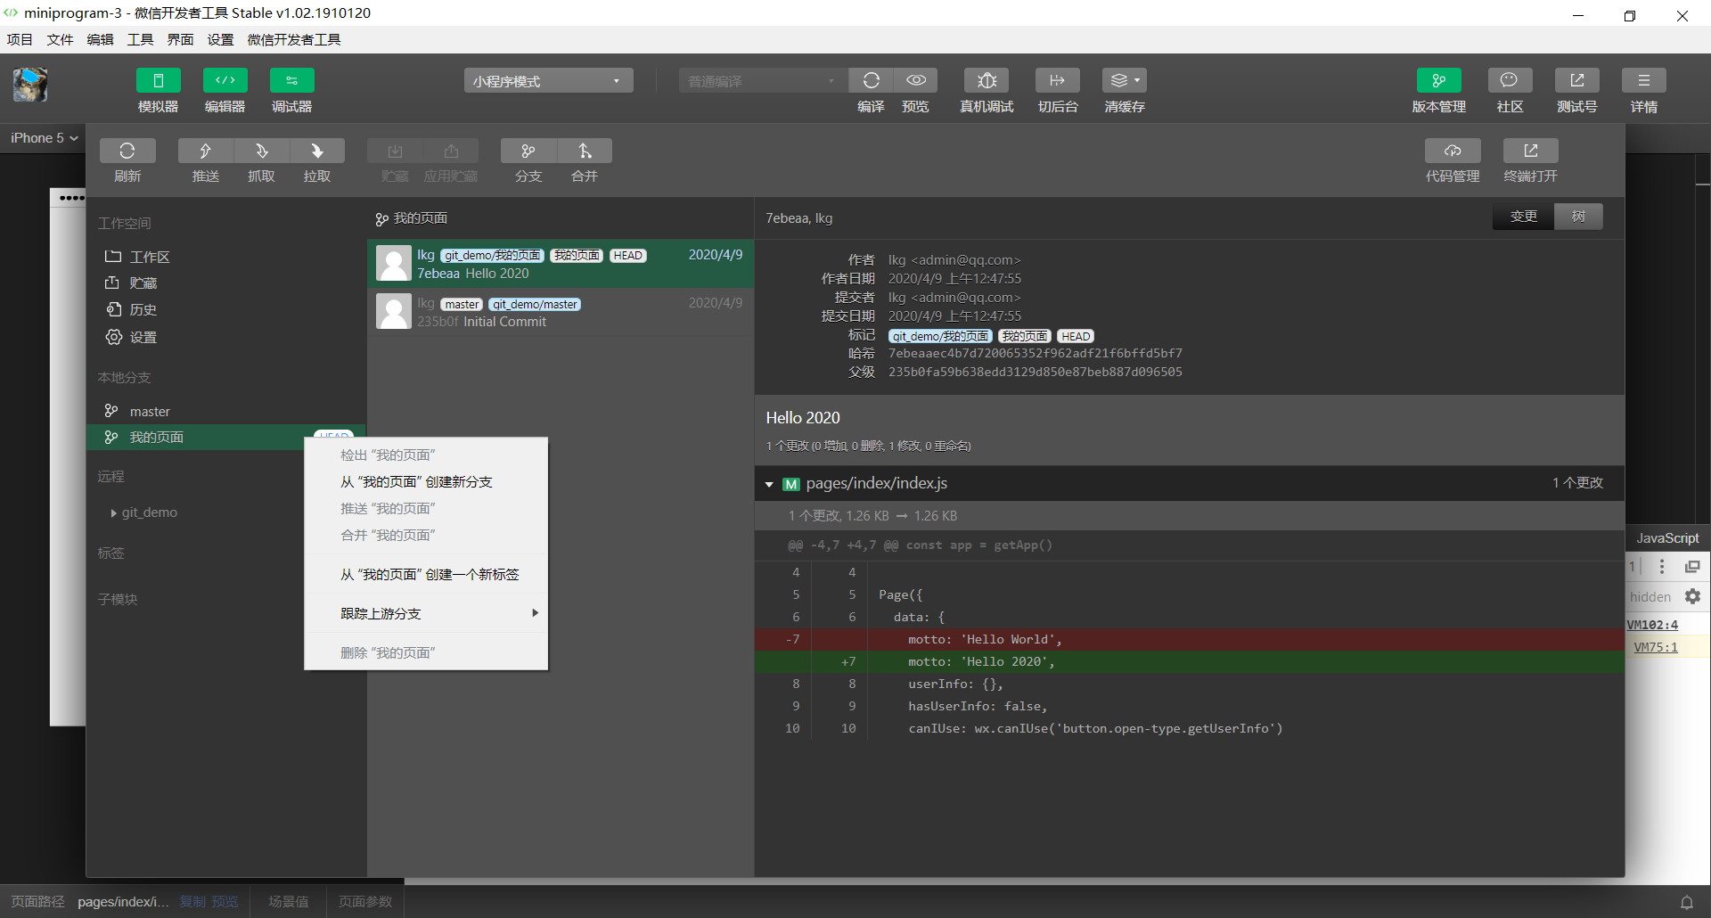Click the 预览 preview eye icon

click(x=915, y=81)
